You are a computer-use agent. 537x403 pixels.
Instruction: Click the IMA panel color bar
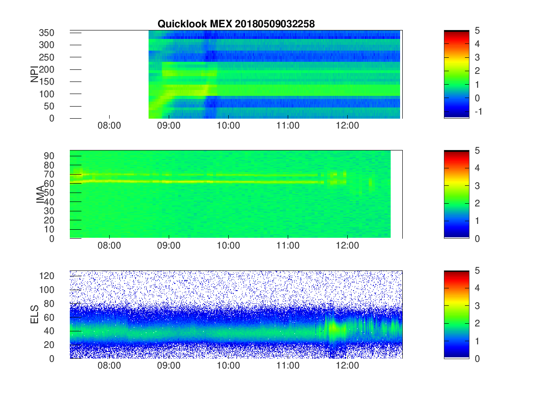[x=456, y=194]
